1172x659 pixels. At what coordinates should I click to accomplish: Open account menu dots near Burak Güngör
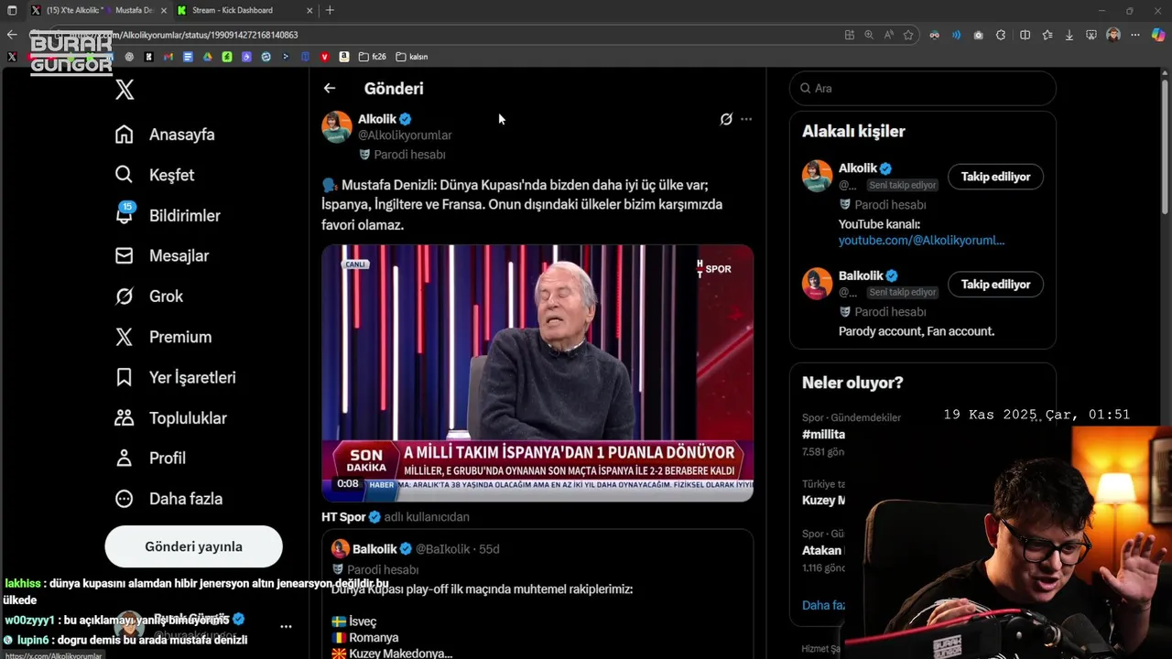pos(286,627)
